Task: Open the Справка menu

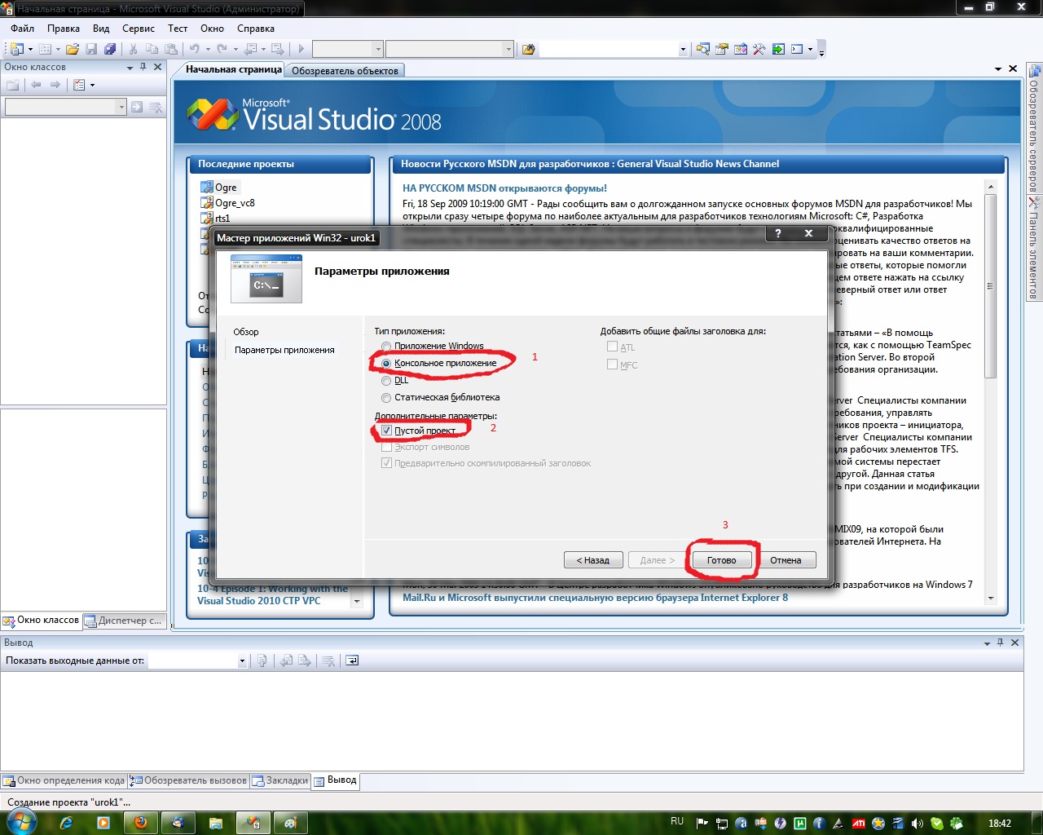Action: 256,28
